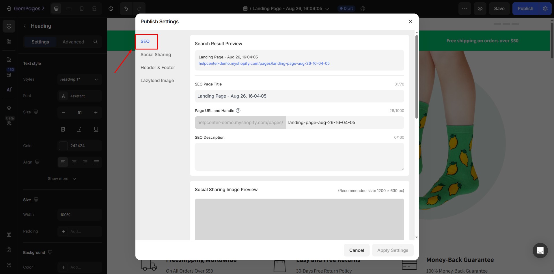554x274 pixels.
Task: Switch to mobile preview mode
Action: [x=82, y=8]
